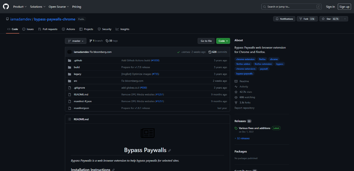Image resolution: width=354 pixels, height=171 pixels.
Task: Focus the Search or jump to field
Action: click(x=291, y=6)
